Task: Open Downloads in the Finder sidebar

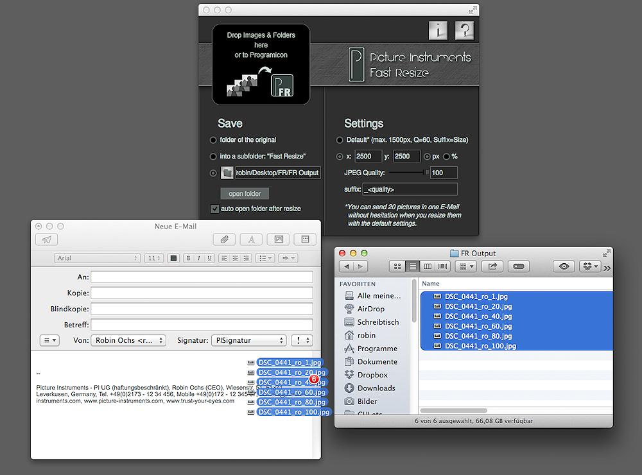Action: click(x=370, y=388)
